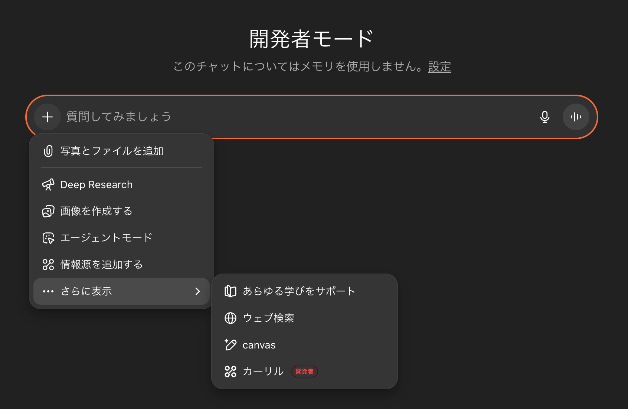Screen dimensions: 628x409
Task: Select the ウェブ検索 globe icon
Action: pos(230,318)
